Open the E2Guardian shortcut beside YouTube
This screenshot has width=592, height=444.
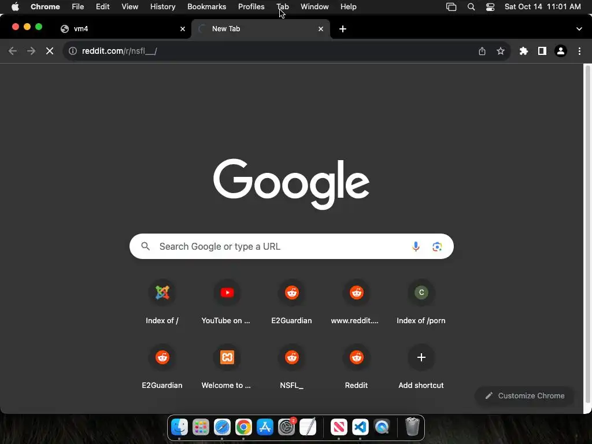tap(292, 303)
